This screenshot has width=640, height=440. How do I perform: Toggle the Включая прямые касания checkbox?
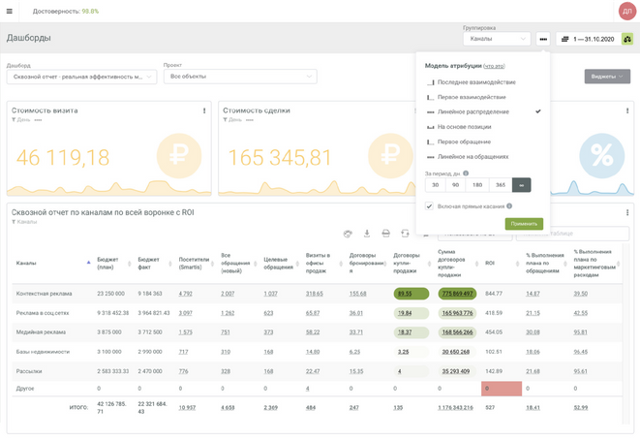click(429, 205)
